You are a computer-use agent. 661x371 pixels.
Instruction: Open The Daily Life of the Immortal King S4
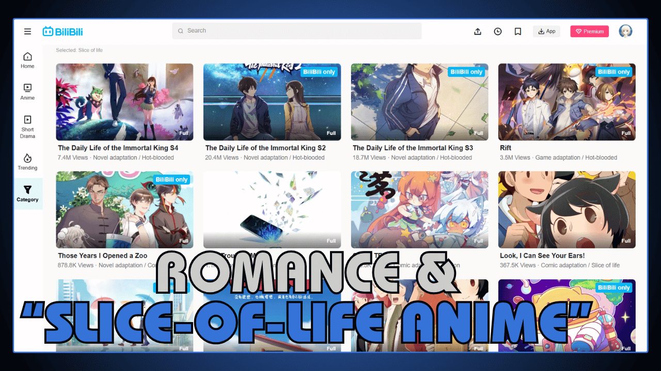pyautogui.click(x=124, y=101)
